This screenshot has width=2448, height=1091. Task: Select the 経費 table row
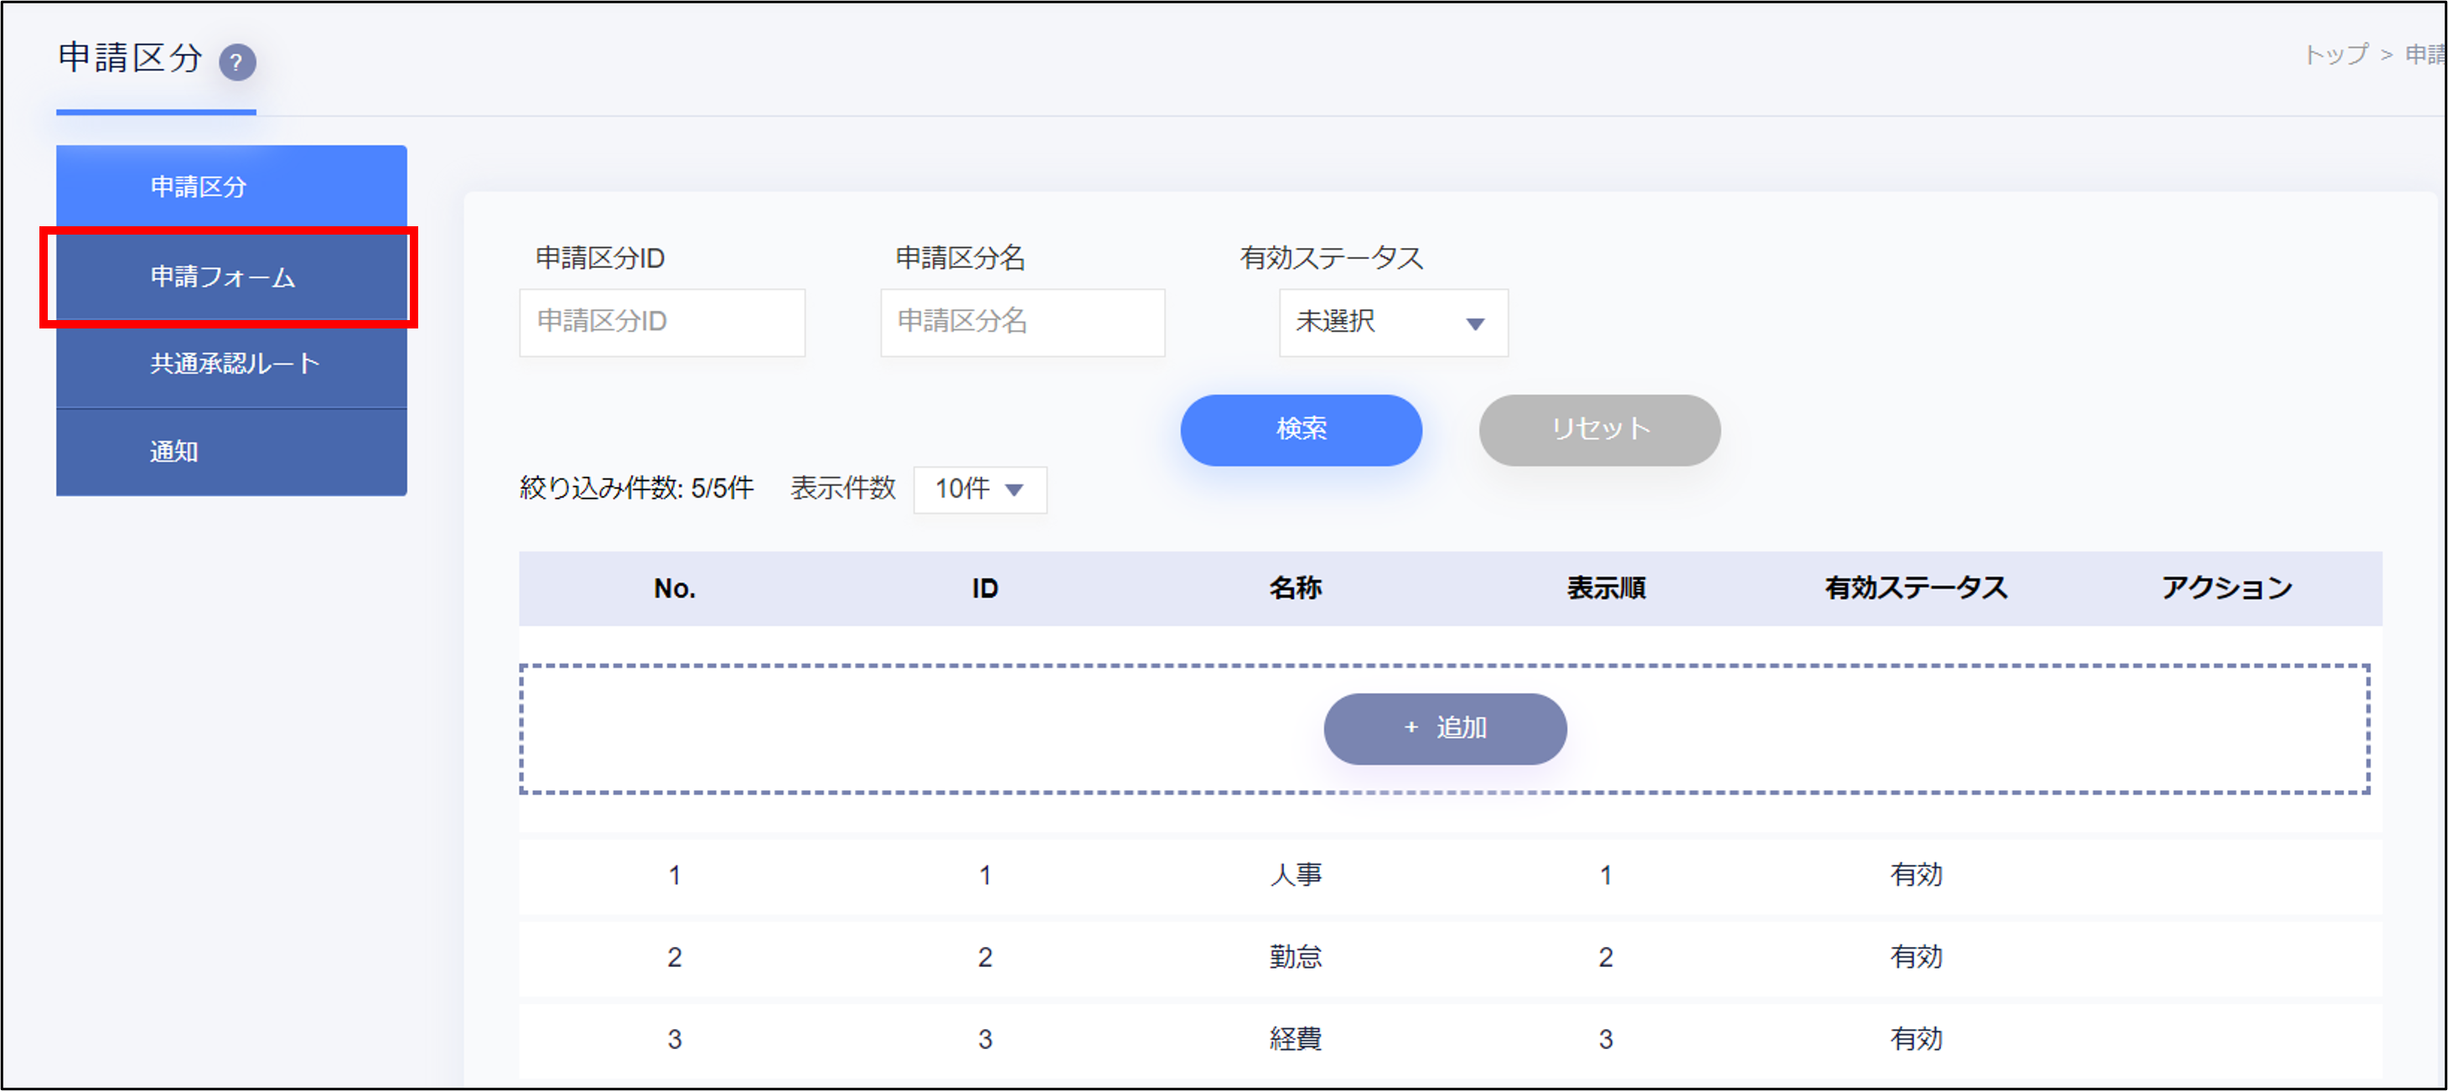(x=1294, y=1039)
